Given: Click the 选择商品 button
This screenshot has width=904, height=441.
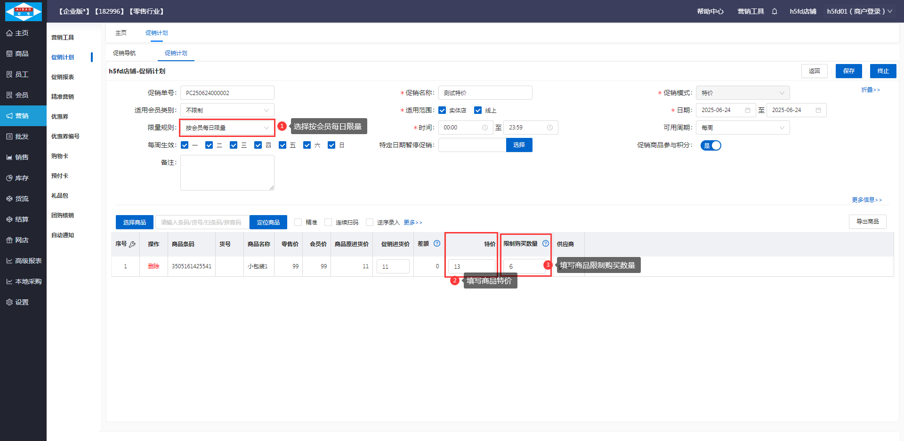Looking at the screenshot, I should [135, 222].
